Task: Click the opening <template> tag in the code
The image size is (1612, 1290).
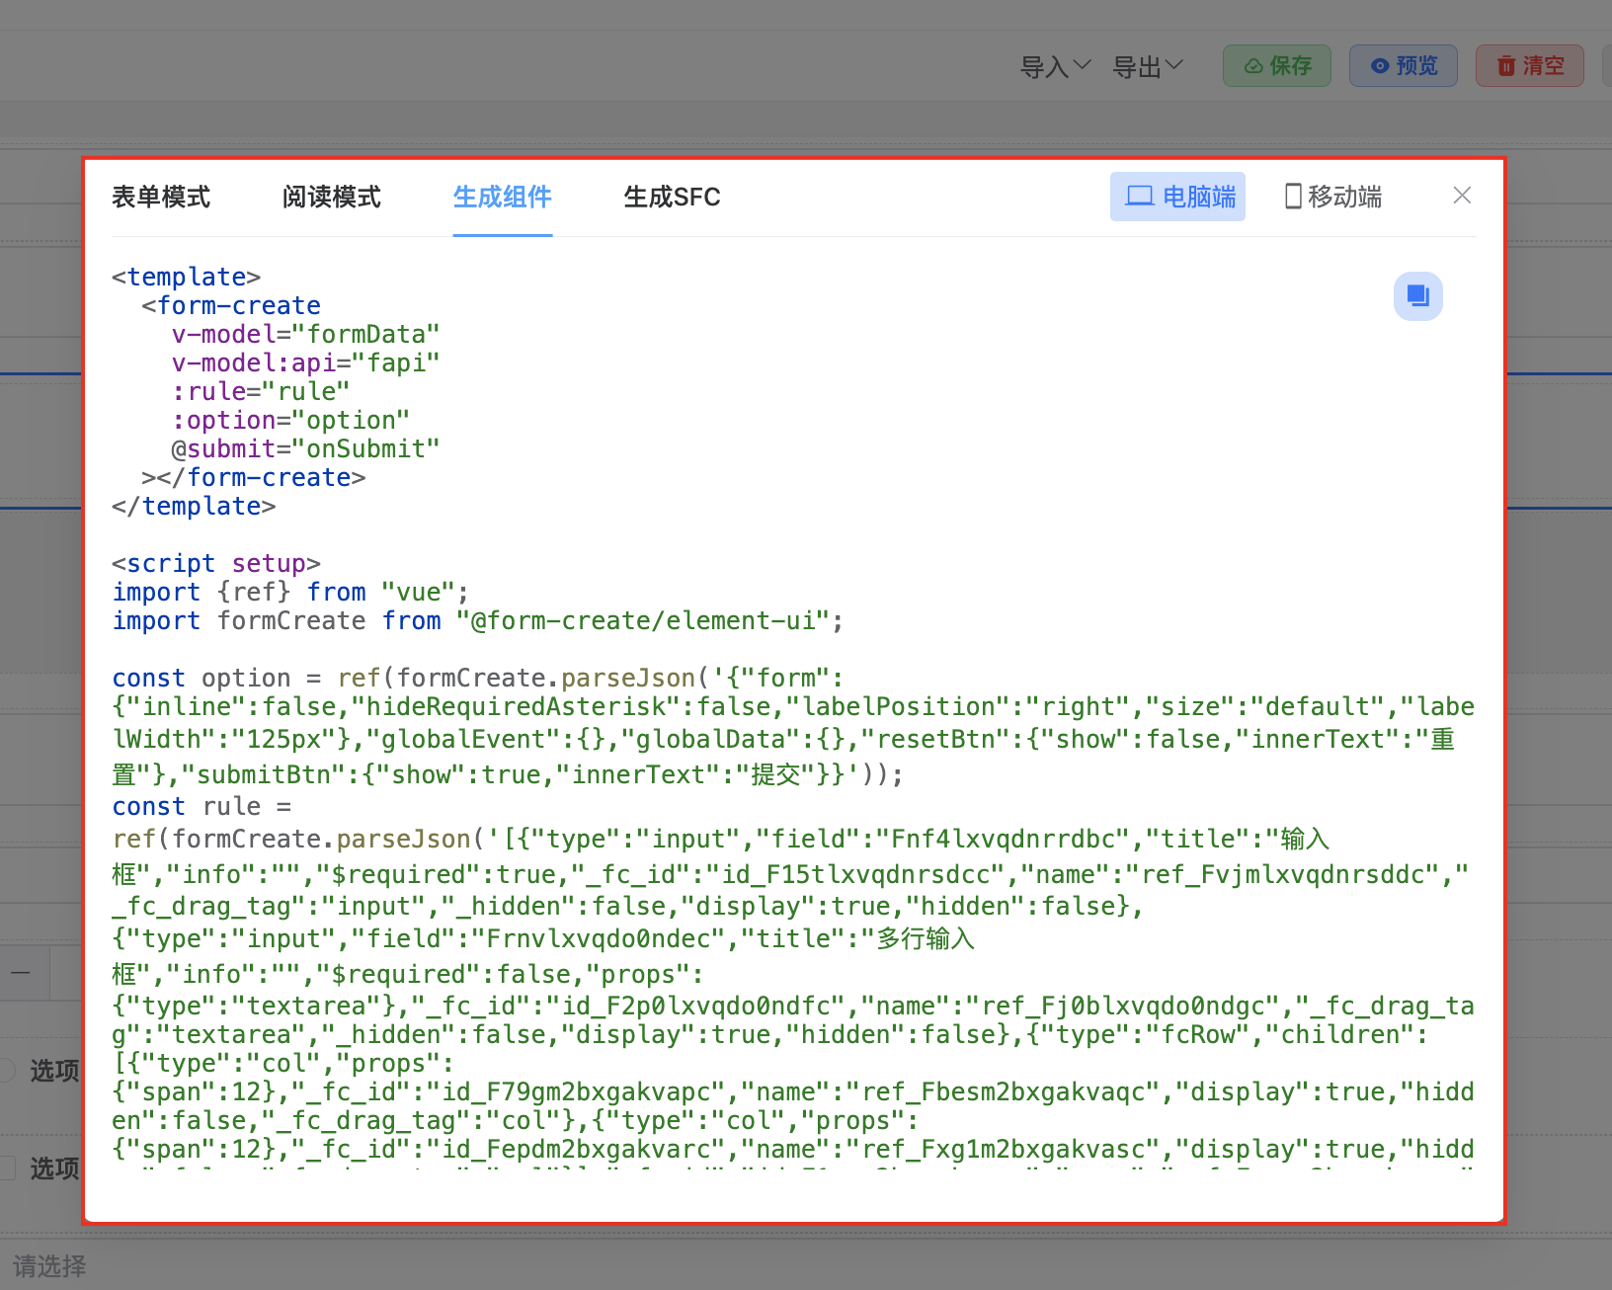Action: 186,277
